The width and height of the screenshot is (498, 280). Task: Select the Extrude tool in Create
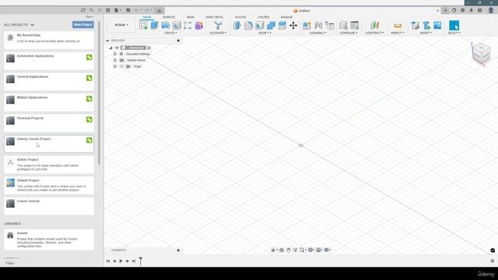coord(154,26)
